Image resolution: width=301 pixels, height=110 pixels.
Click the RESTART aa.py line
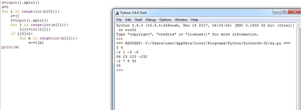203,43
